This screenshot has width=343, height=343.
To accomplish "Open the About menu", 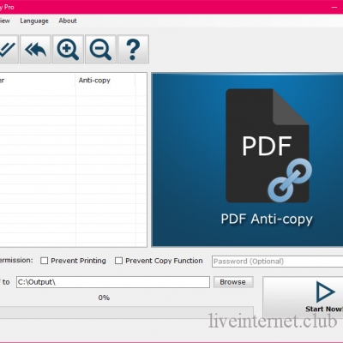I will tap(68, 21).
